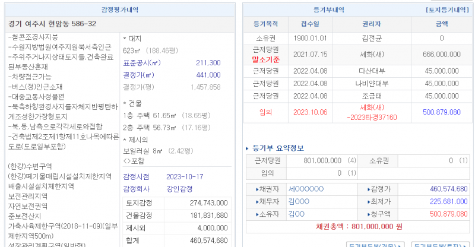
Task: Click the arrow bullet next to 감정가
Action: [369, 189]
